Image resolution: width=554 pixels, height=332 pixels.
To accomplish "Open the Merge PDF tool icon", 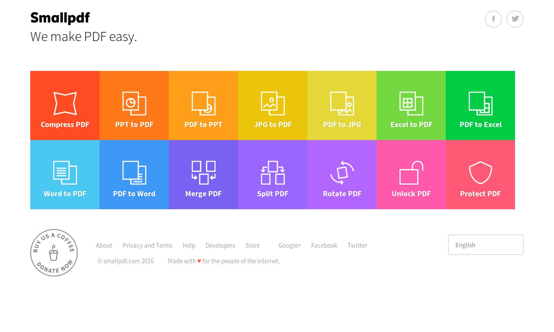I will [x=203, y=172].
